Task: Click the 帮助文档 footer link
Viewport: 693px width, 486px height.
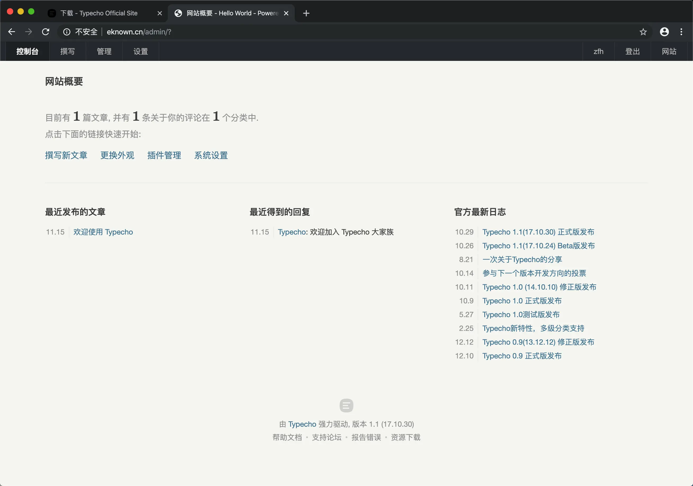Action: (x=287, y=437)
